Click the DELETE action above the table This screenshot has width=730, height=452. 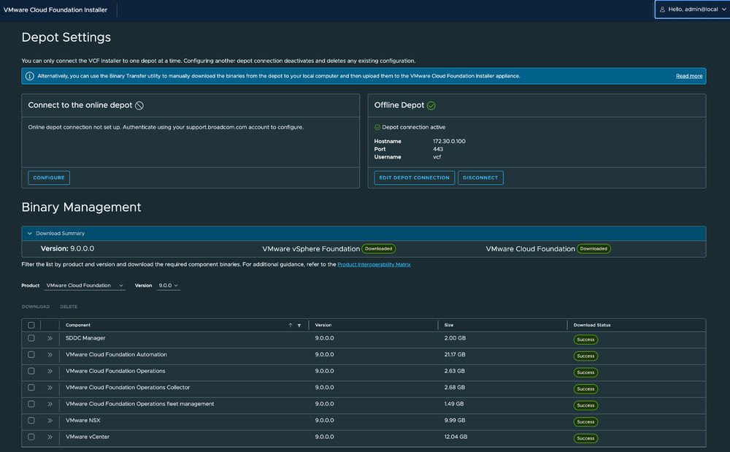(69, 307)
